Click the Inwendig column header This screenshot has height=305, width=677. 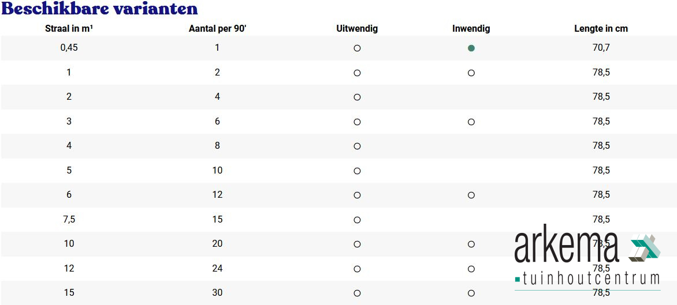pyautogui.click(x=471, y=29)
